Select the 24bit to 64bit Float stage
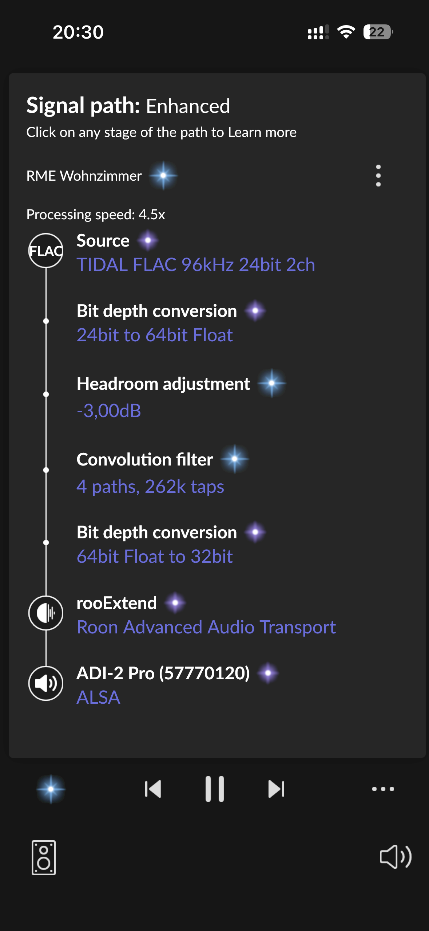Image resolution: width=429 pixels, height=931 pixels. (x=155, y=335)
